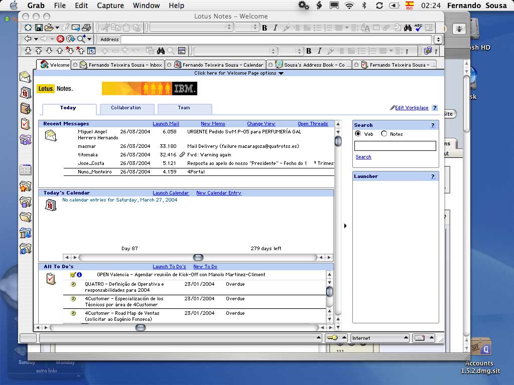The height and width of the screenshot is (385, 514).
Task: Click the New Calendar Entry link
Action: click(x=219, y=193)
